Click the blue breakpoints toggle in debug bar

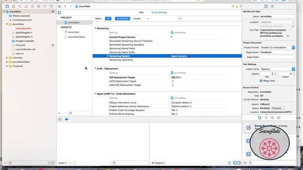(67, 119)
